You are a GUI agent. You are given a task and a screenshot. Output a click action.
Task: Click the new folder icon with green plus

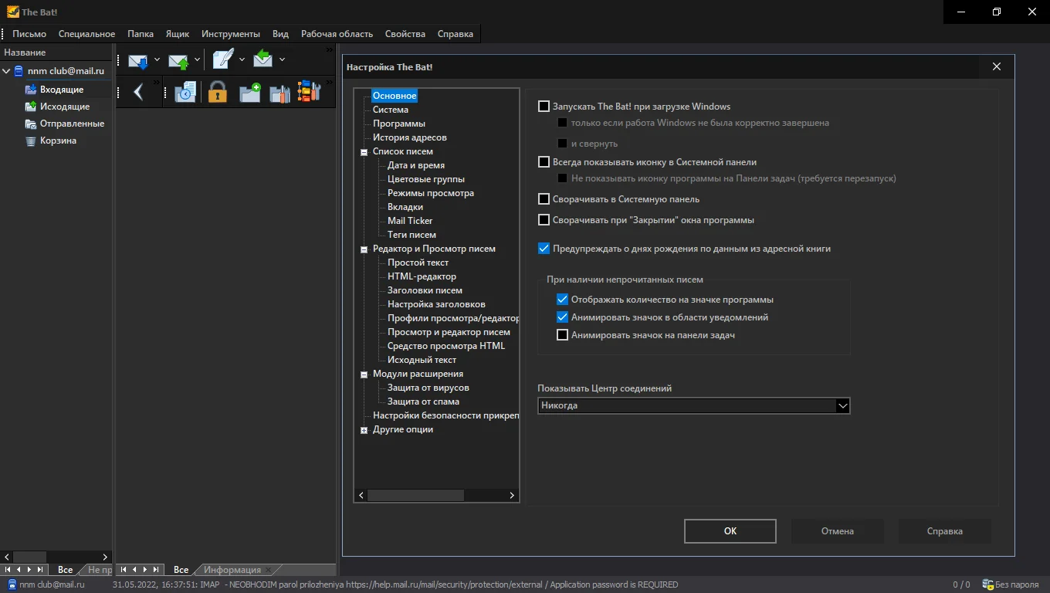(x=250, y=93)
